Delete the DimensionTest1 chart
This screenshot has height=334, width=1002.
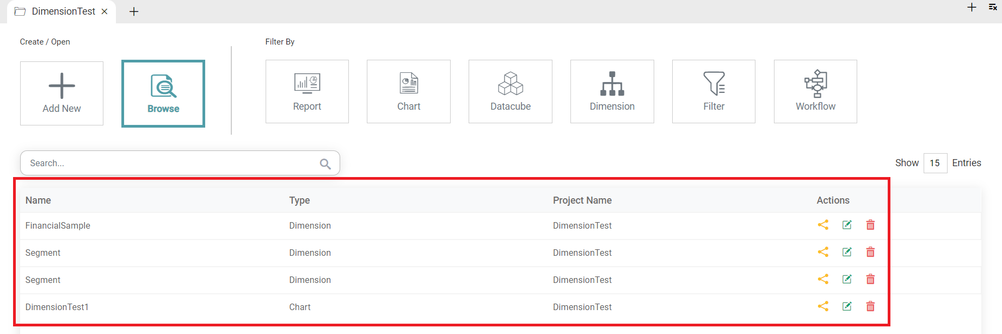(870, 306)
